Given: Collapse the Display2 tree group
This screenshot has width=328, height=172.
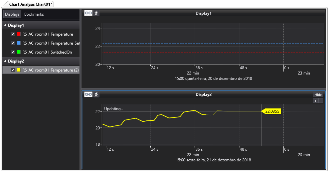Looking at the screenshot, I should (x=5, y=61).
